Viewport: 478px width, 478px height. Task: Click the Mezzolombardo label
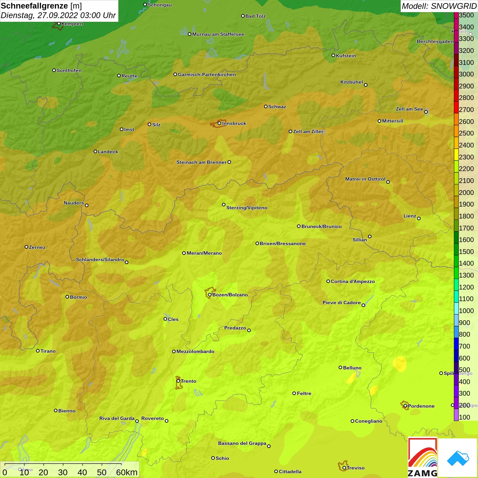pyautogui.click(x=195, y=351)
